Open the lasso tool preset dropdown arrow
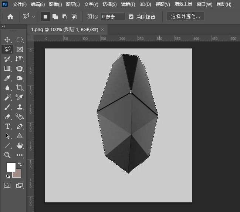The height and width of the screenshot is (212, 240). coord(34,17)
